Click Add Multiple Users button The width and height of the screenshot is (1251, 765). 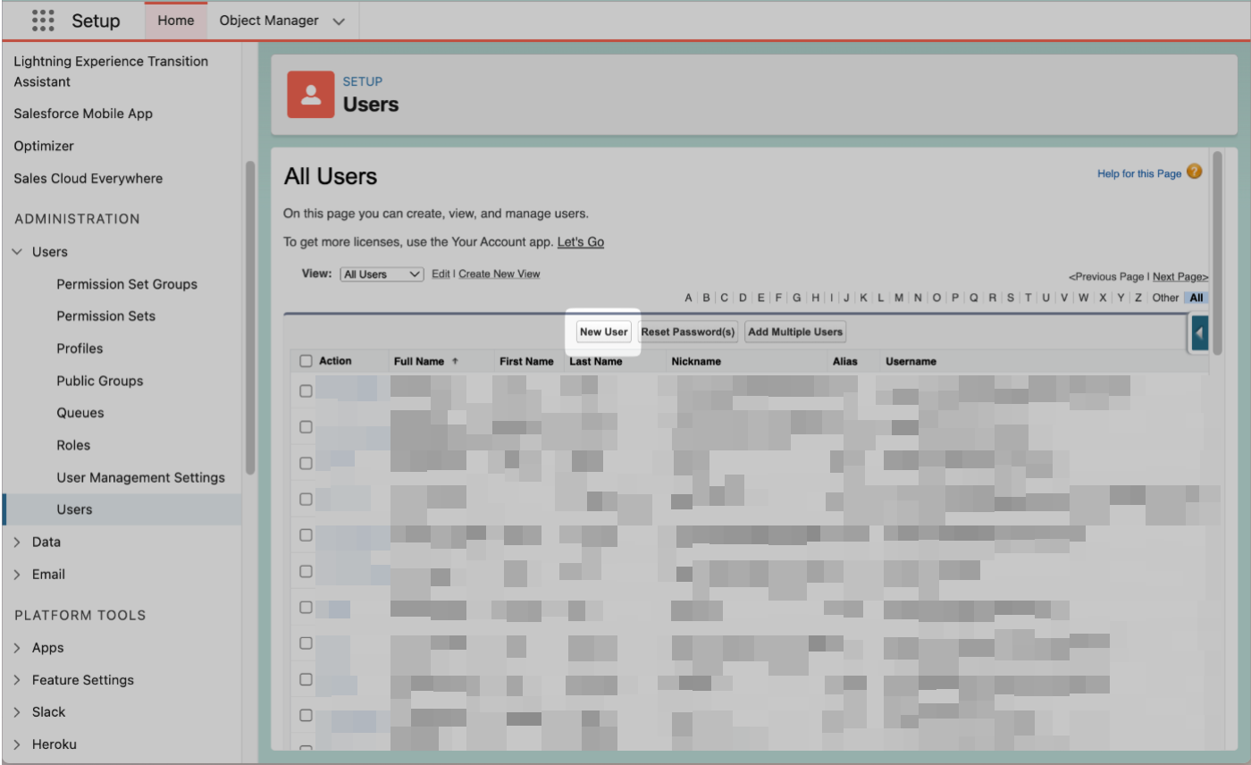795,332
